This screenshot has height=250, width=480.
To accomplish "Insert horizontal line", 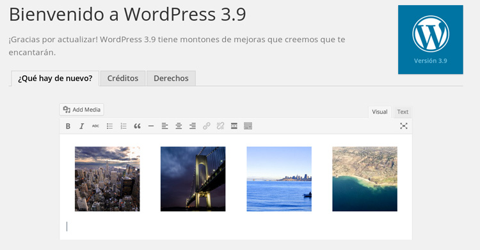I will (151, 126).
